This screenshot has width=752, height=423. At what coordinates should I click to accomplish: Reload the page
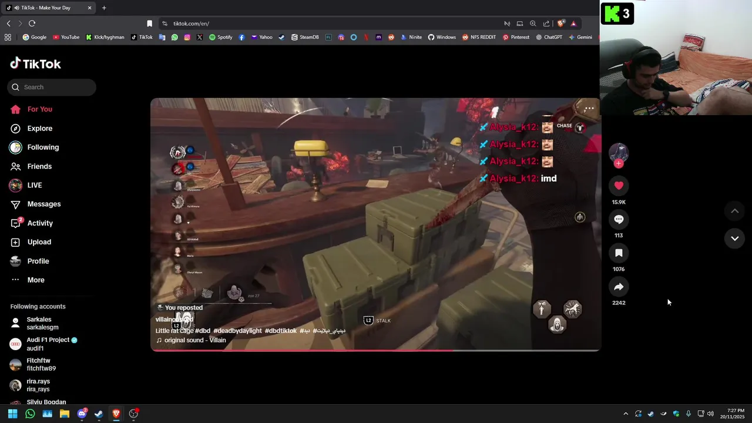pyautogui.click(x=32, y=23)
